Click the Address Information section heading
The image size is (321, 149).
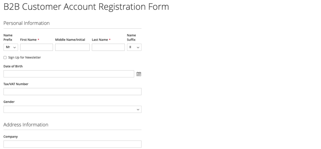point(26,125)
